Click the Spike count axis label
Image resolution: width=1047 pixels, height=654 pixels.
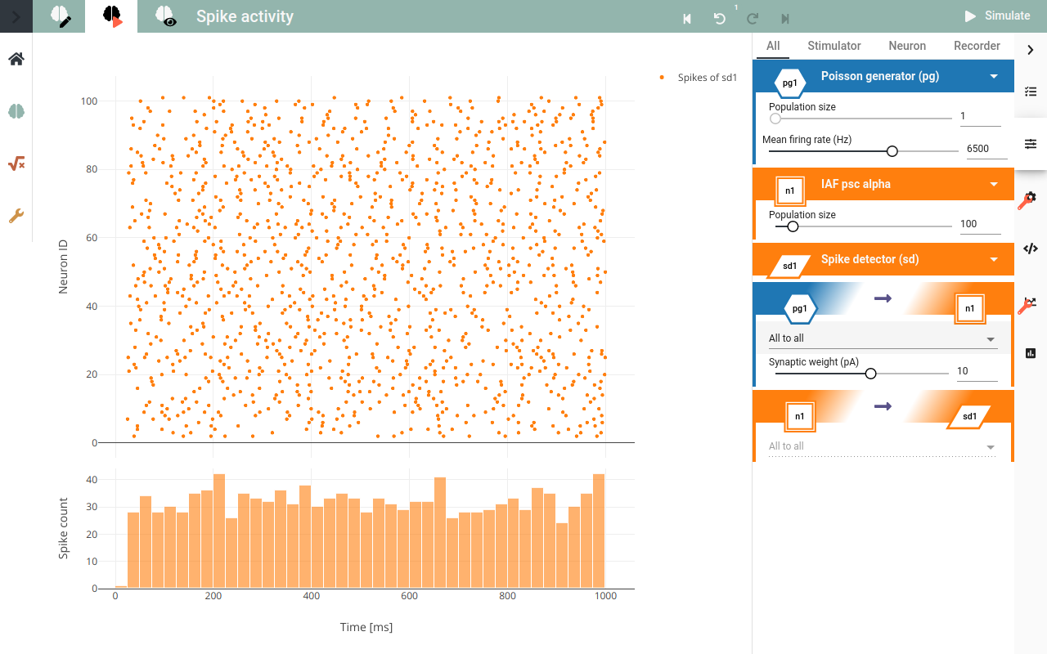(63, 529)
